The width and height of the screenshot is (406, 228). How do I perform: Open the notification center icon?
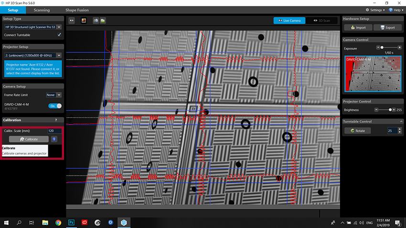click(x=398, y=223)
